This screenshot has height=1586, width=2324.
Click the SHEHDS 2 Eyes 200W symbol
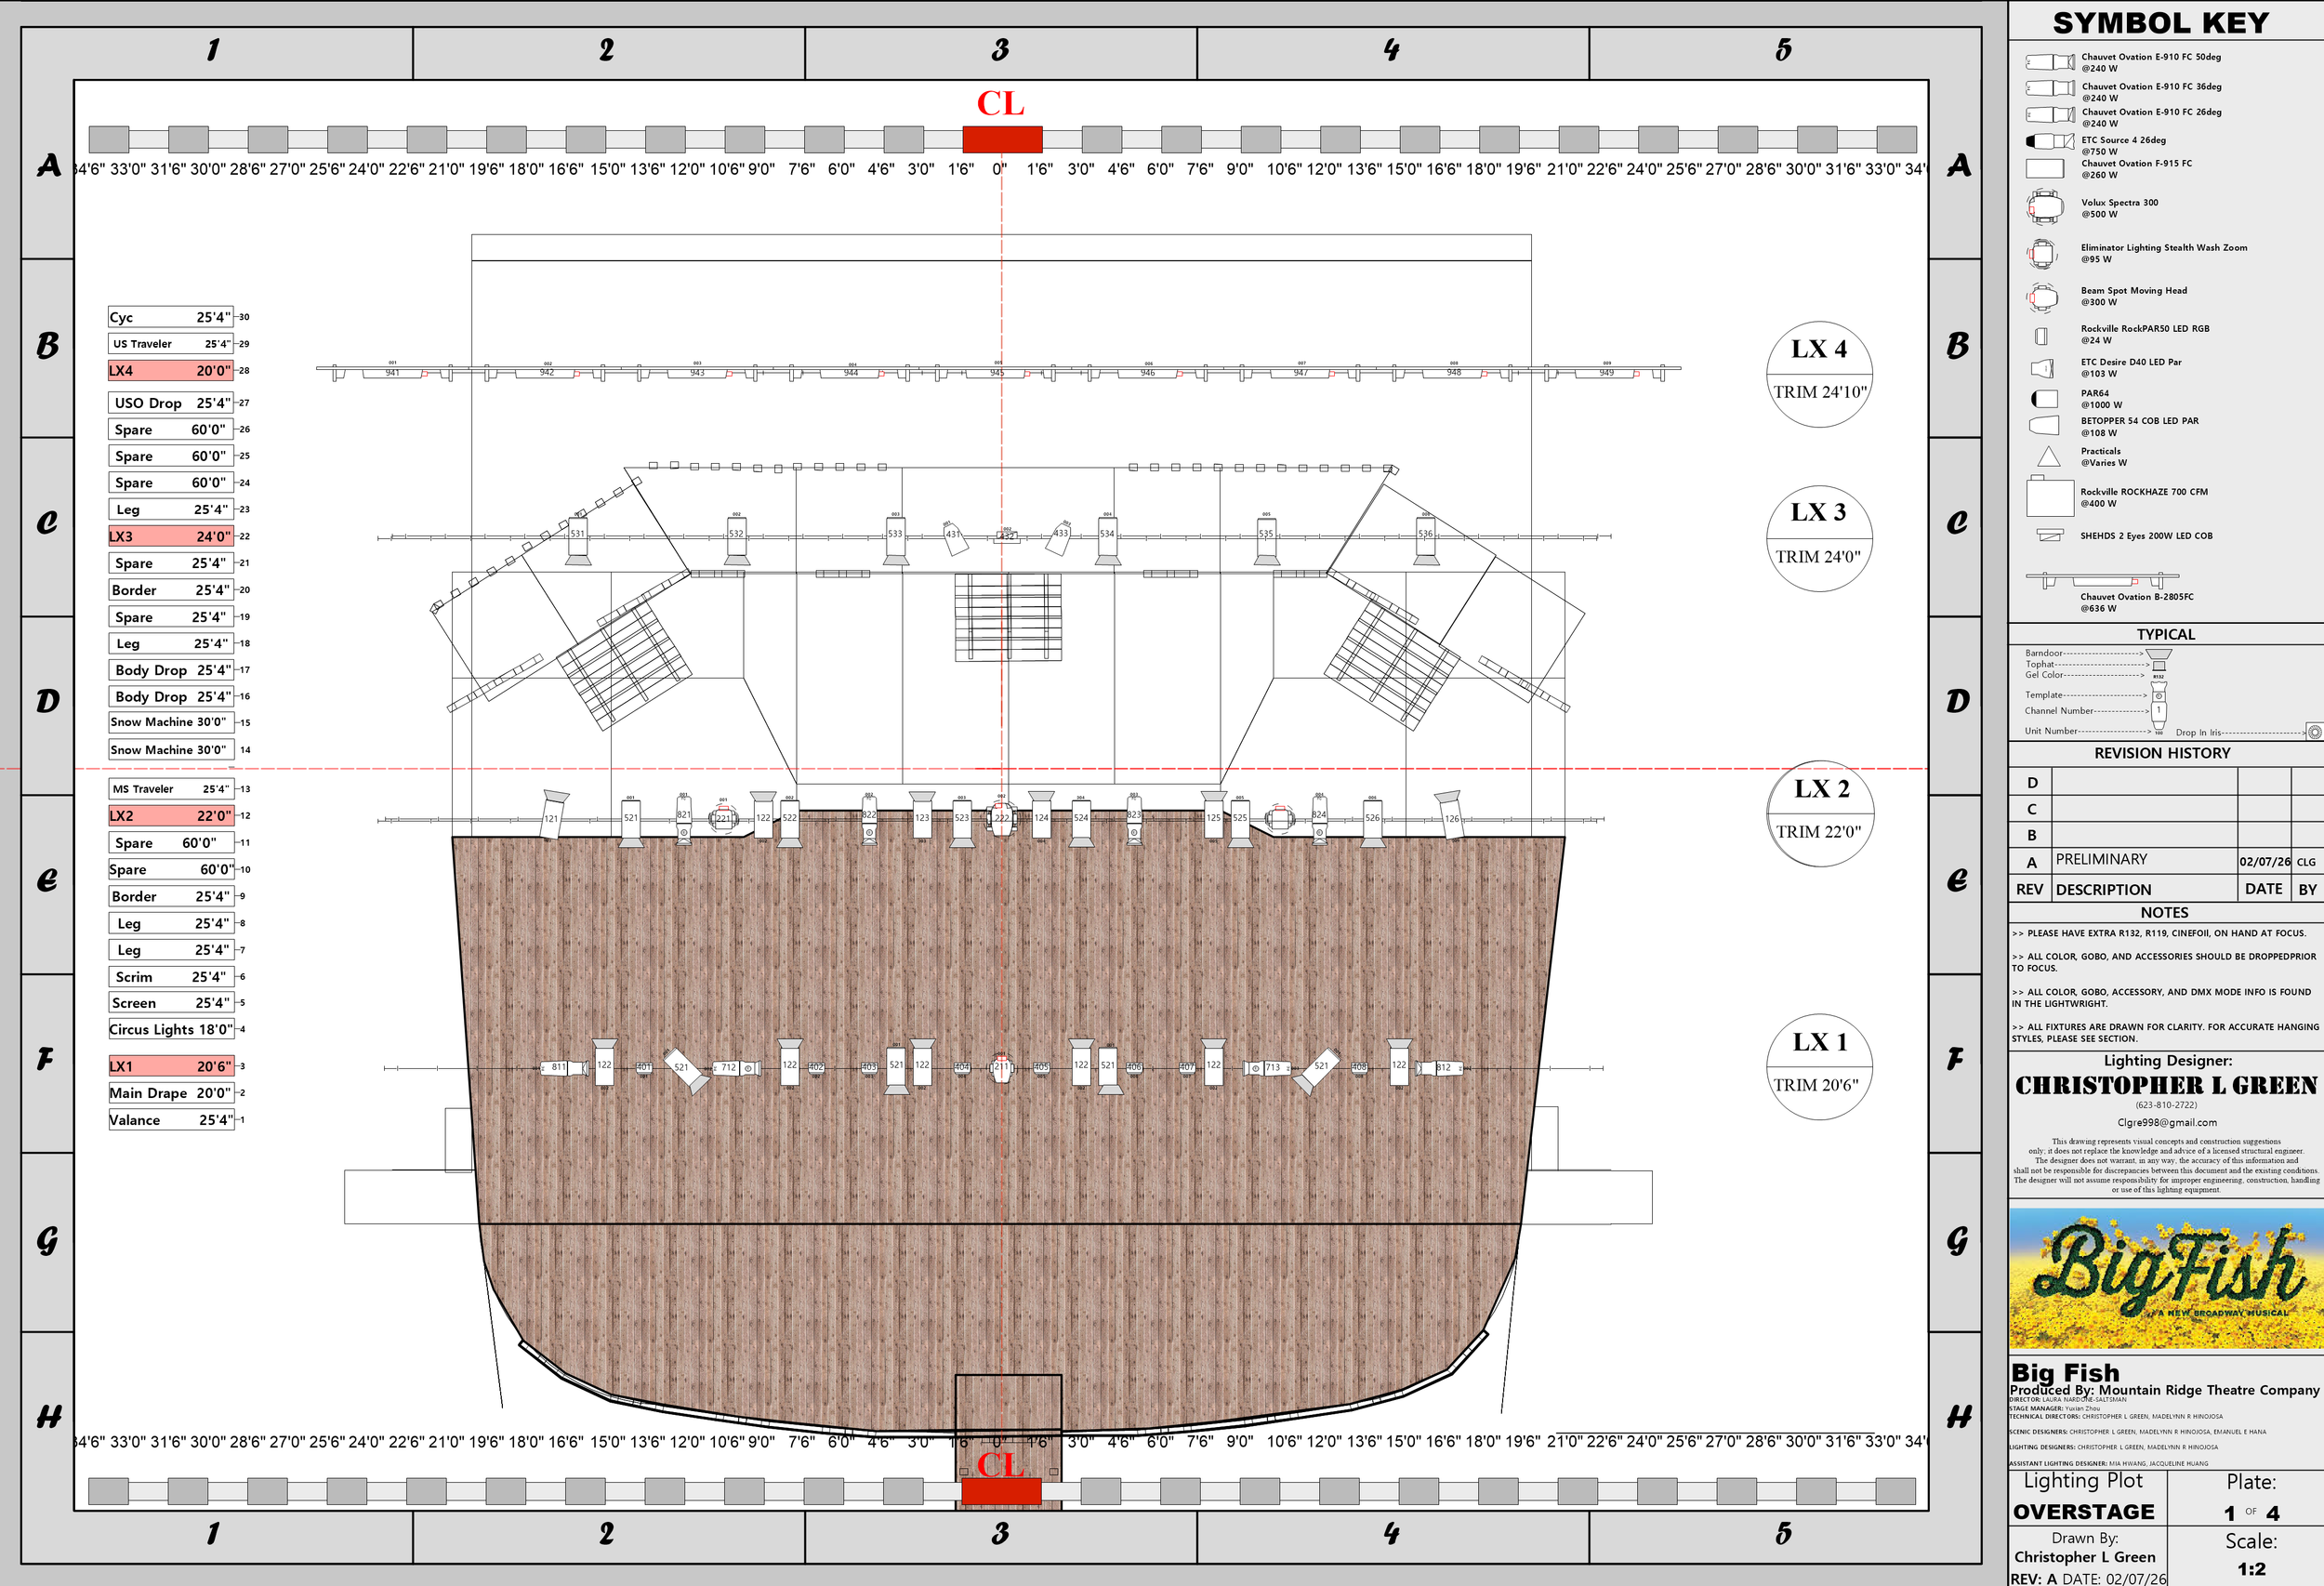(2050, 535)
